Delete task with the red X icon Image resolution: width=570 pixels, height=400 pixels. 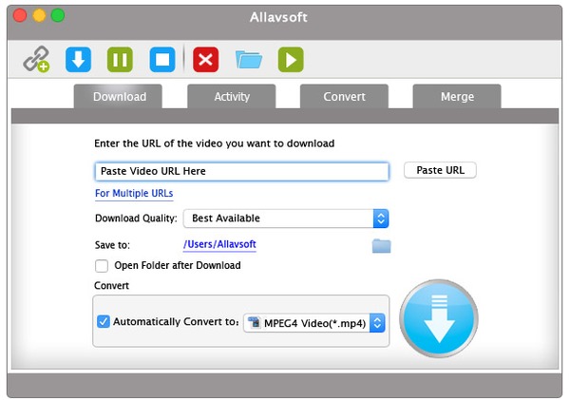tap(206, 59)
